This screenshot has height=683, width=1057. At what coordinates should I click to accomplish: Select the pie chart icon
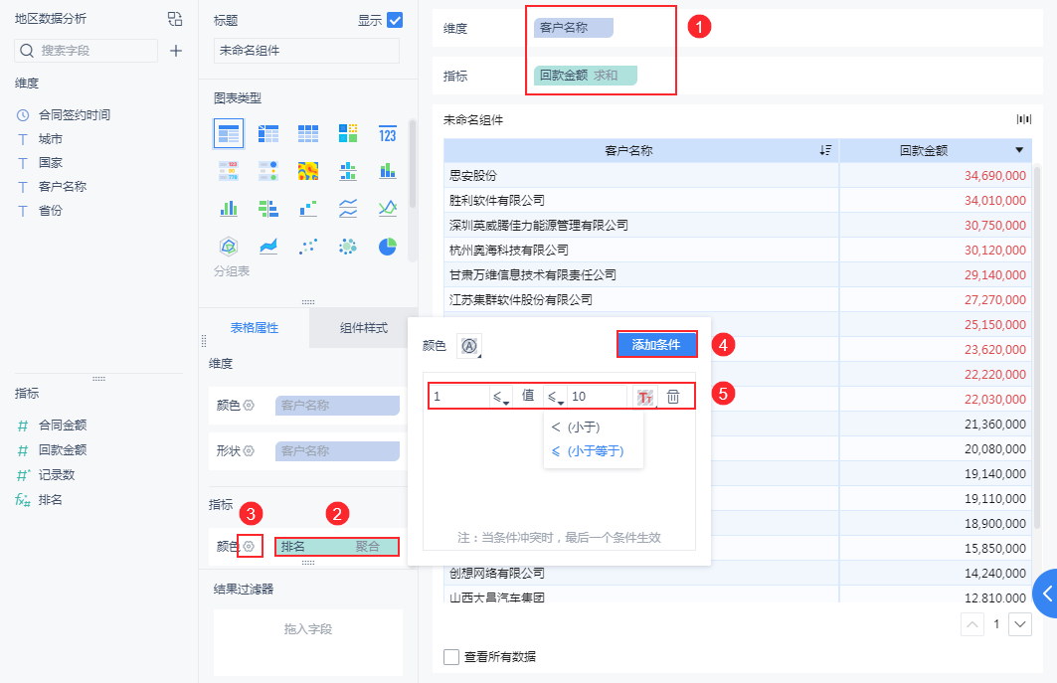click(388, 247)
